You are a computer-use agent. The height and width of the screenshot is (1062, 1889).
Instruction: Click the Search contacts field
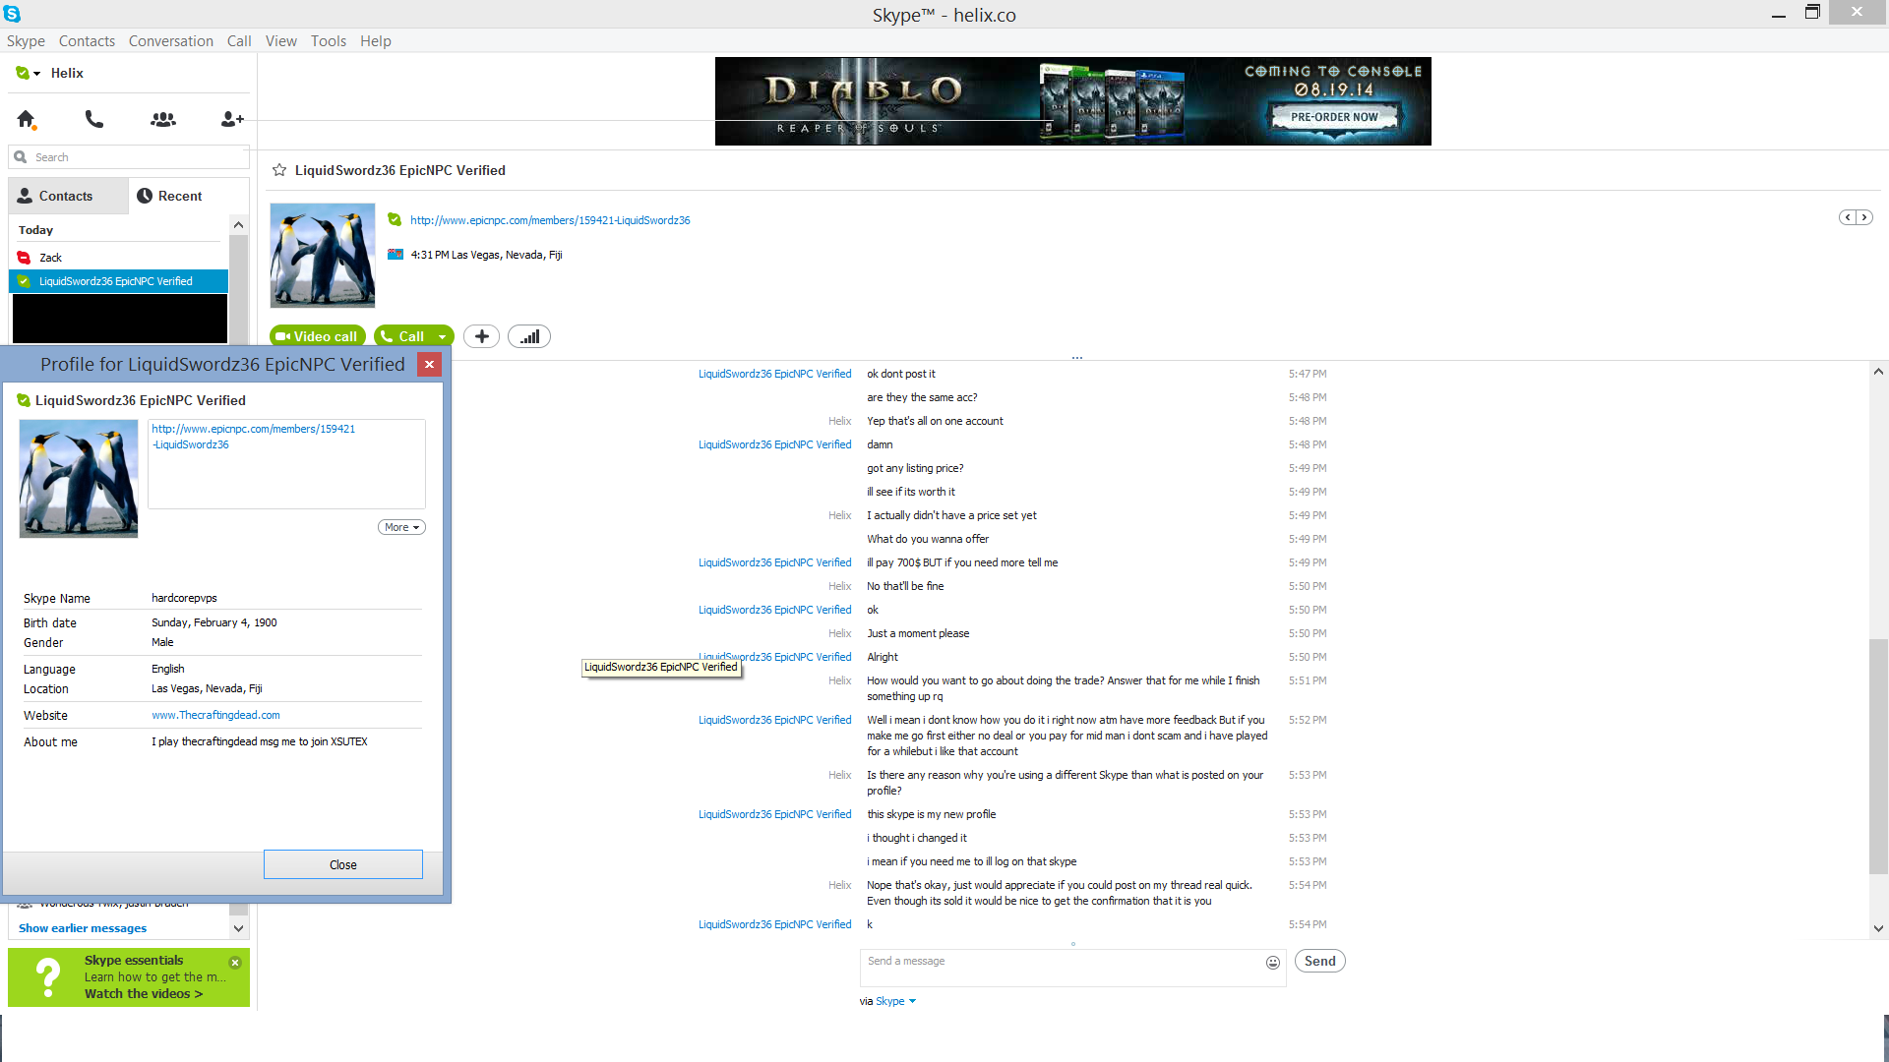129,157
